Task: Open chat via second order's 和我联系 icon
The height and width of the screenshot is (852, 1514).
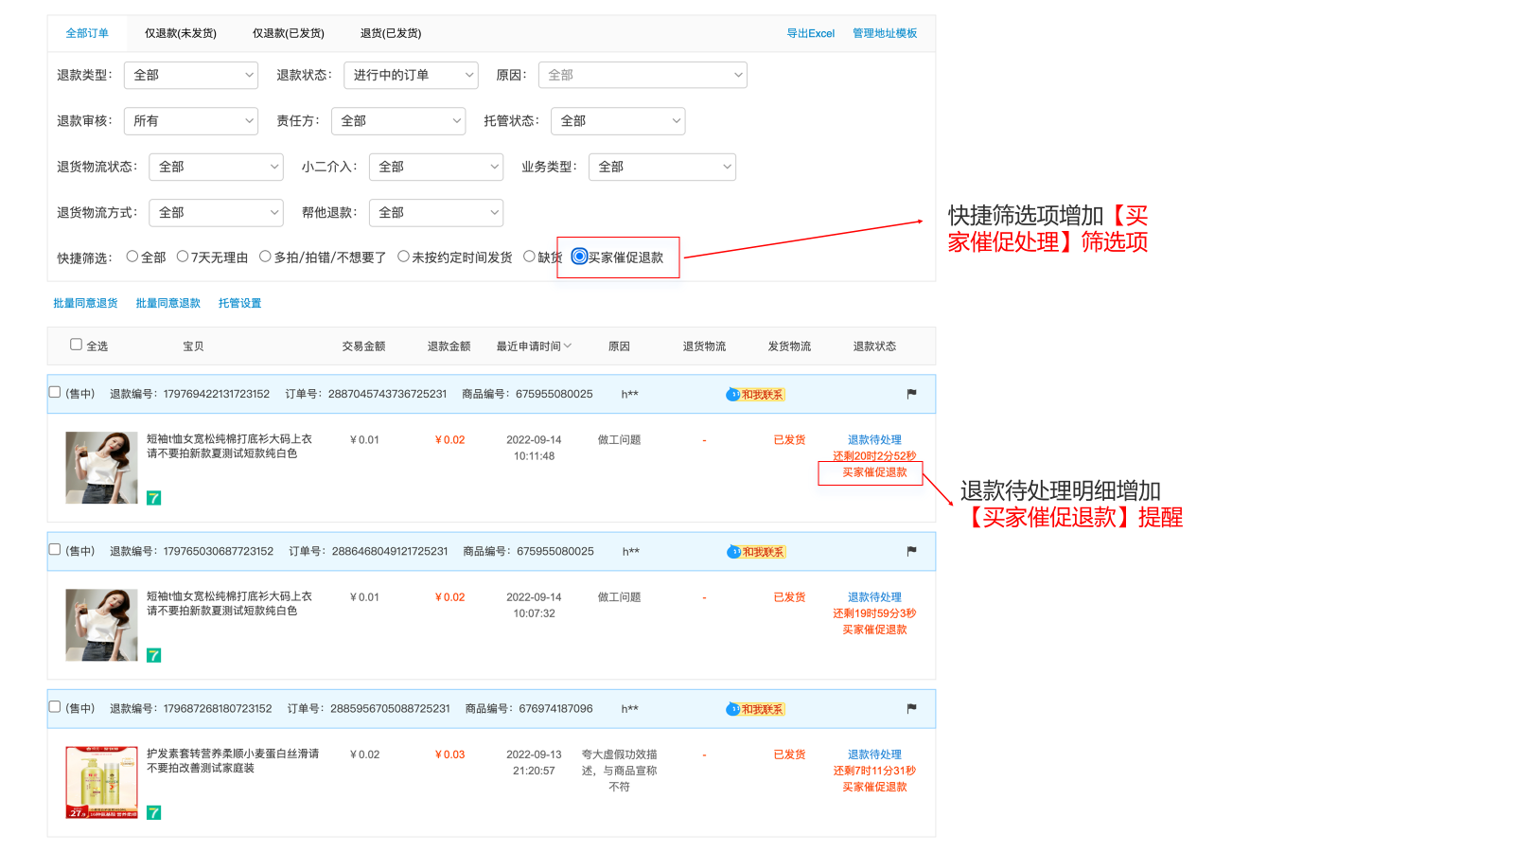Action: pyautogui.click(x=755, y=552)
